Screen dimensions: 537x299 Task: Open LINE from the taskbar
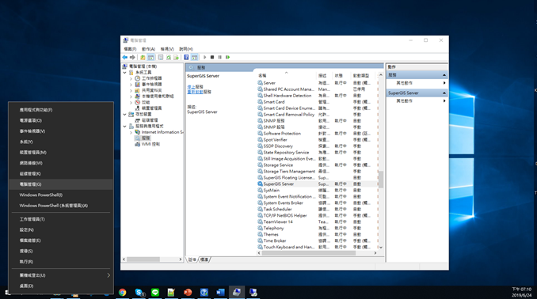(x=155, y=293)
